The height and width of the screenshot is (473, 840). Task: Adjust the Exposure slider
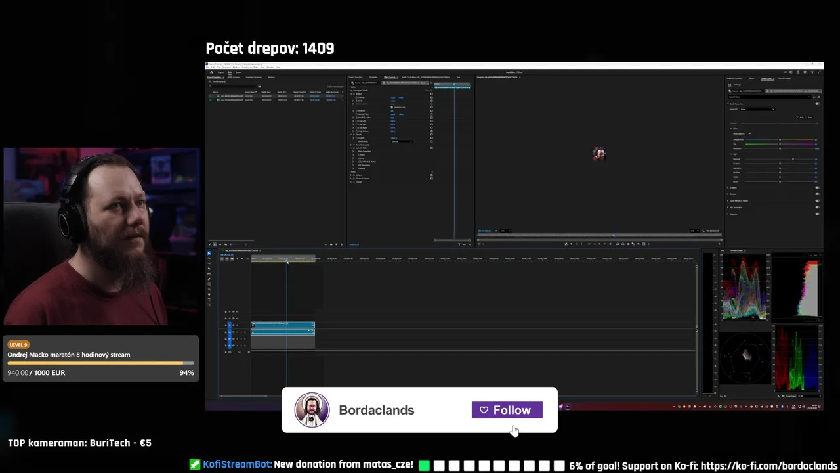(780, 159)
